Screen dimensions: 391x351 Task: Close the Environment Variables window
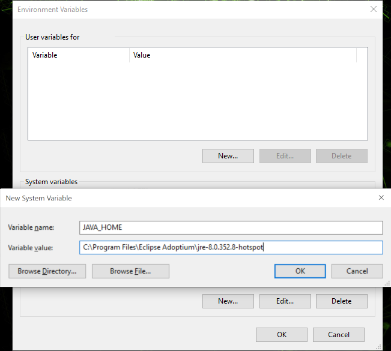coord(374,10)
